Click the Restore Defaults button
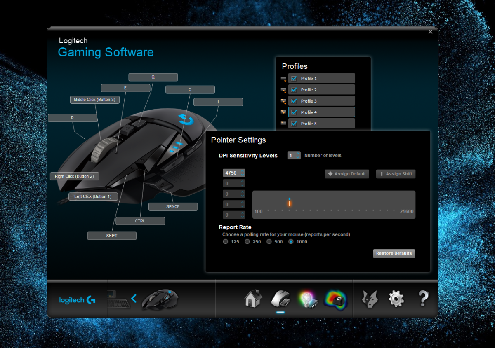 (x=394, y=253)
